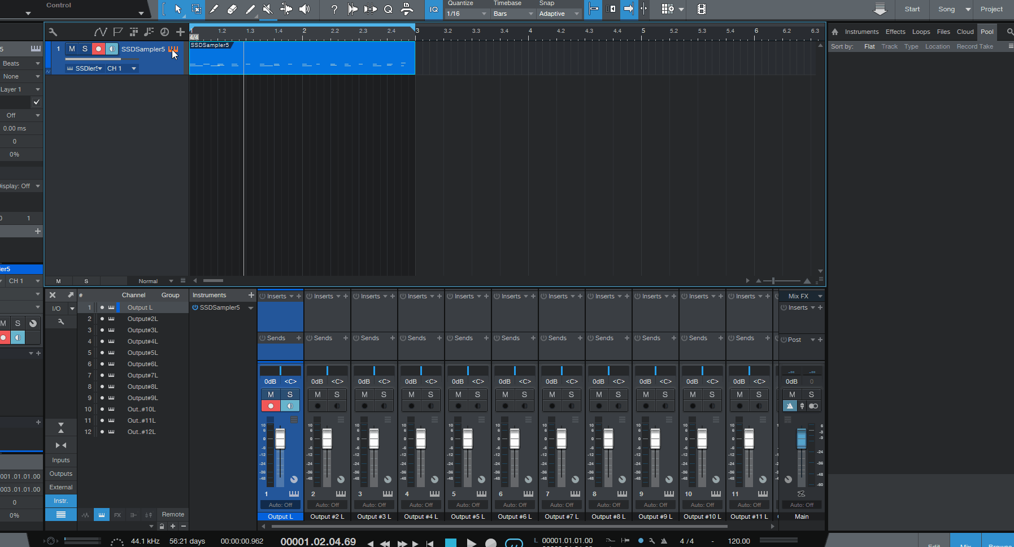Select the Listen speaker tool
1014x547 pixels.
click(304, 9)
